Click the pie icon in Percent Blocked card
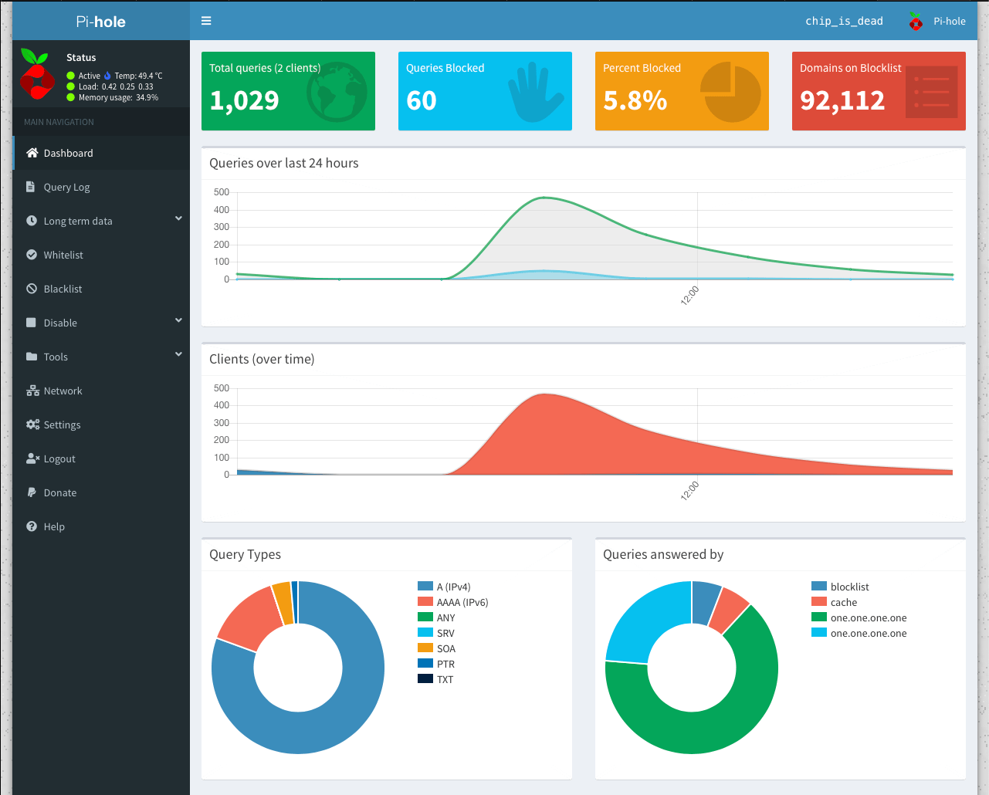The image size is (989, 795). pos(730,93)
